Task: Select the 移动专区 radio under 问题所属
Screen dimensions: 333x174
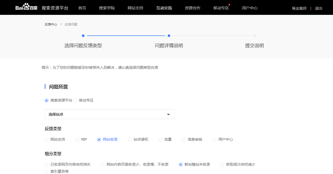Action: pyautogui.click(x=75, y=100)
